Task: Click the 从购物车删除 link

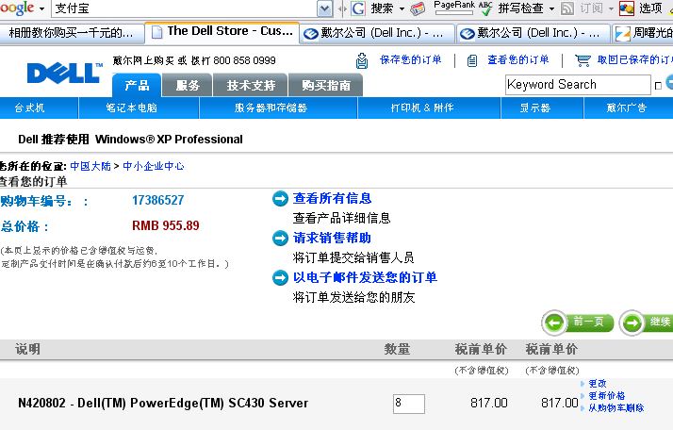Action: click(616, 407)
